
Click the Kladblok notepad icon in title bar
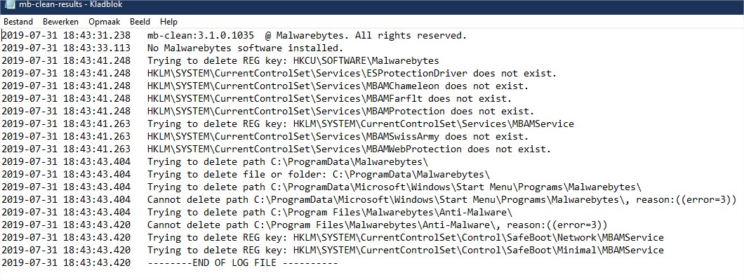click(8, 4)
